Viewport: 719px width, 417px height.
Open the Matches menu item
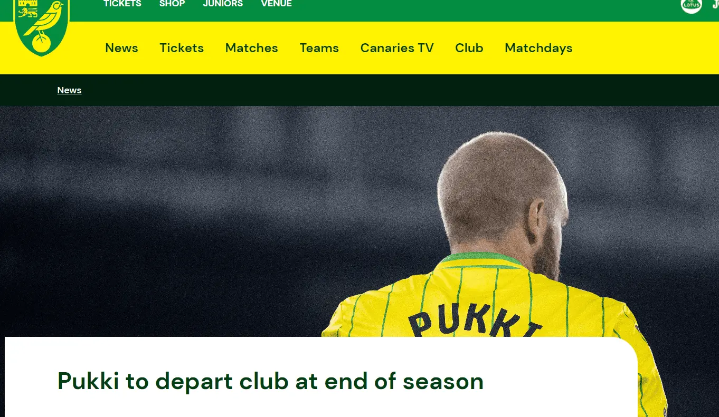coord(251,48)
